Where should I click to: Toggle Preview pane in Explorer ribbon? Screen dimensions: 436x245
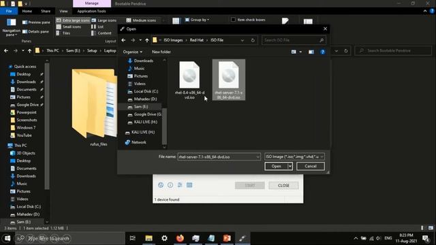click(x=36, y=22)
